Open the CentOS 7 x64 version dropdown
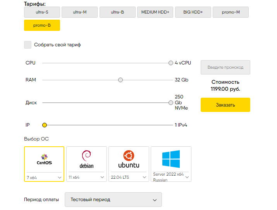This screenshot has height=210, width=277. (44, 178)
